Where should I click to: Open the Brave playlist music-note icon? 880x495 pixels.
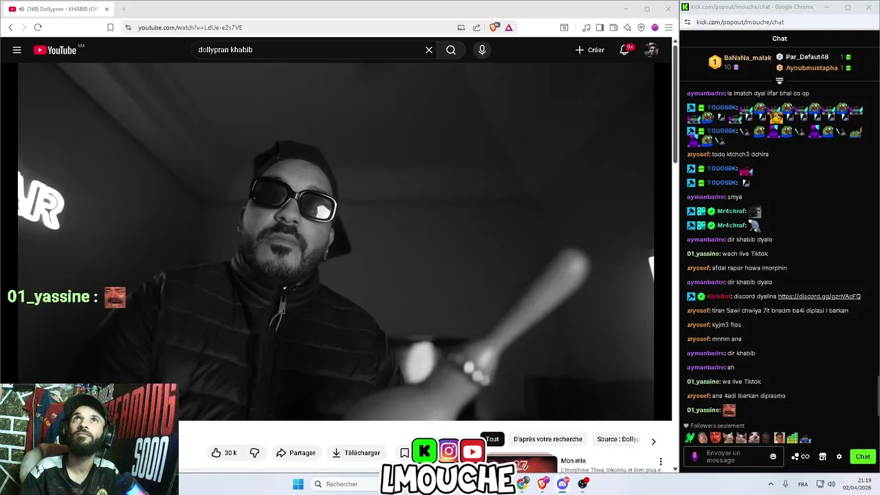pos(586,27)
